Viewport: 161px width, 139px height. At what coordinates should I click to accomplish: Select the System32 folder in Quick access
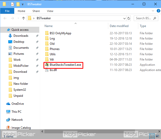pyautogui.click(x=17, y=90)
